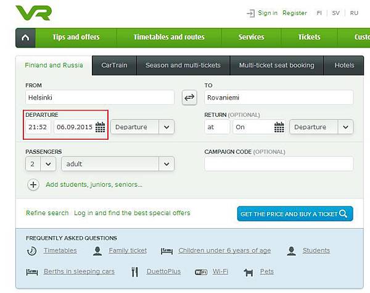Switch to Season and multi-tickets tab
Viewport: 370px width, 293px height.
pos(183,66)
